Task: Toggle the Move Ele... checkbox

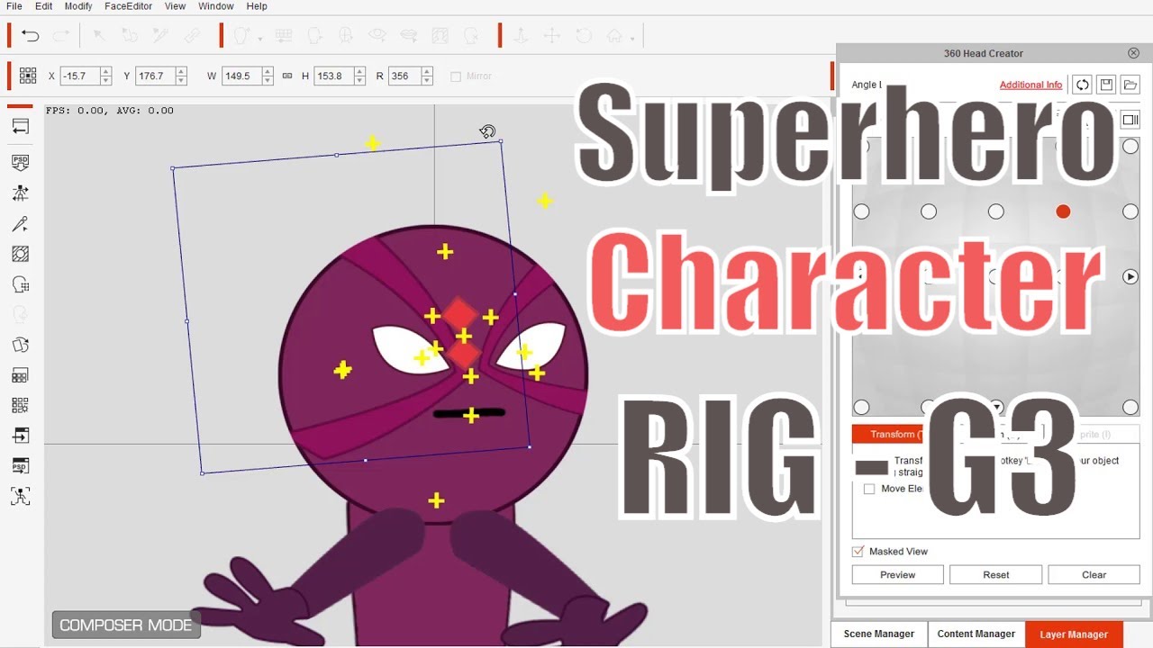Action: (x=869, y=489)
